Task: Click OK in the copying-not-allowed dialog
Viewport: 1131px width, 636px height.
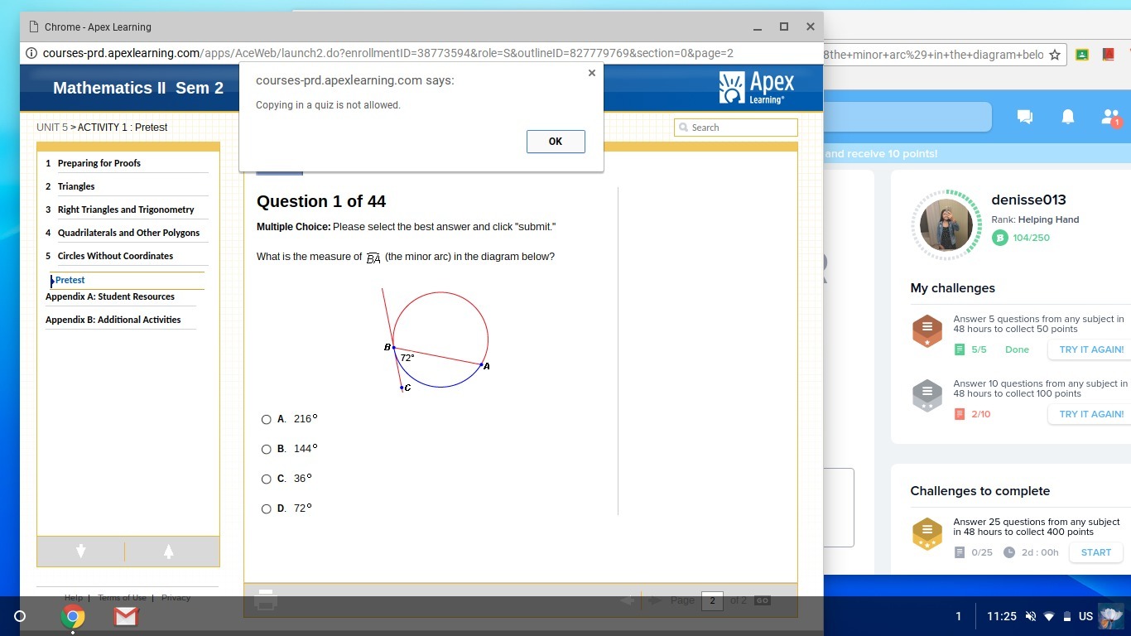Action: (x=556, y=142)
